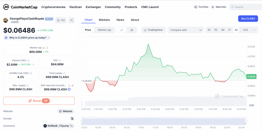The width and height of the screenshot is (262, 131).
Task: Expand "Why is CLASH's price up today?"
Action: tap(27, 38)
